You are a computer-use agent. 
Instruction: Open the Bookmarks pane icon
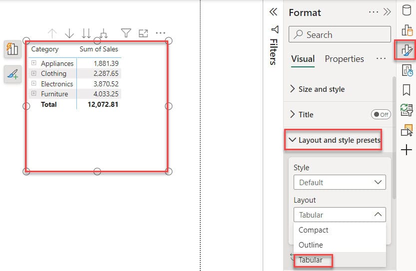(x=407, y=90)
